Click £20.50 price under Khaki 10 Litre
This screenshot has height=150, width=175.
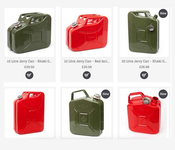29,67
